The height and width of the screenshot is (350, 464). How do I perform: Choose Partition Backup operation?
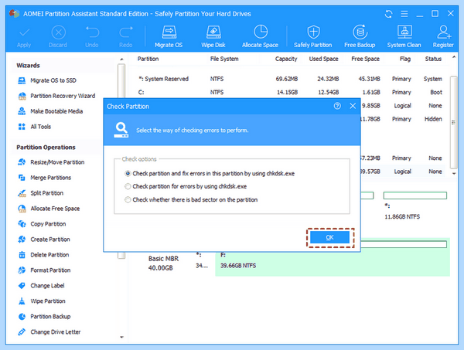[x=44, y=317]
